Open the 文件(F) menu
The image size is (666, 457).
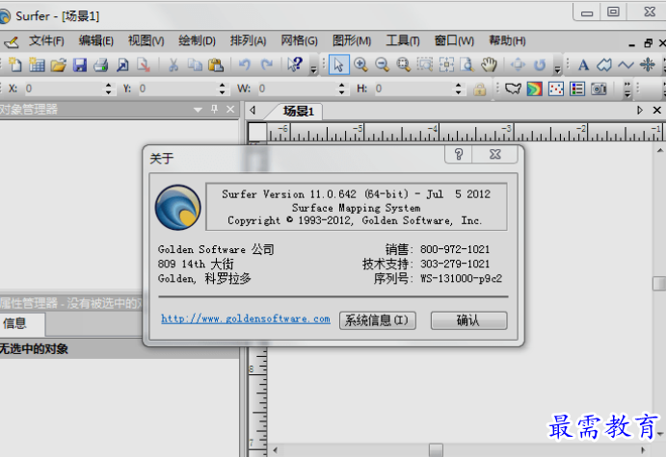click(x=46, y=40)
